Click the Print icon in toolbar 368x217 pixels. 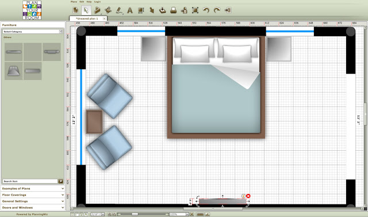point(174,10)
